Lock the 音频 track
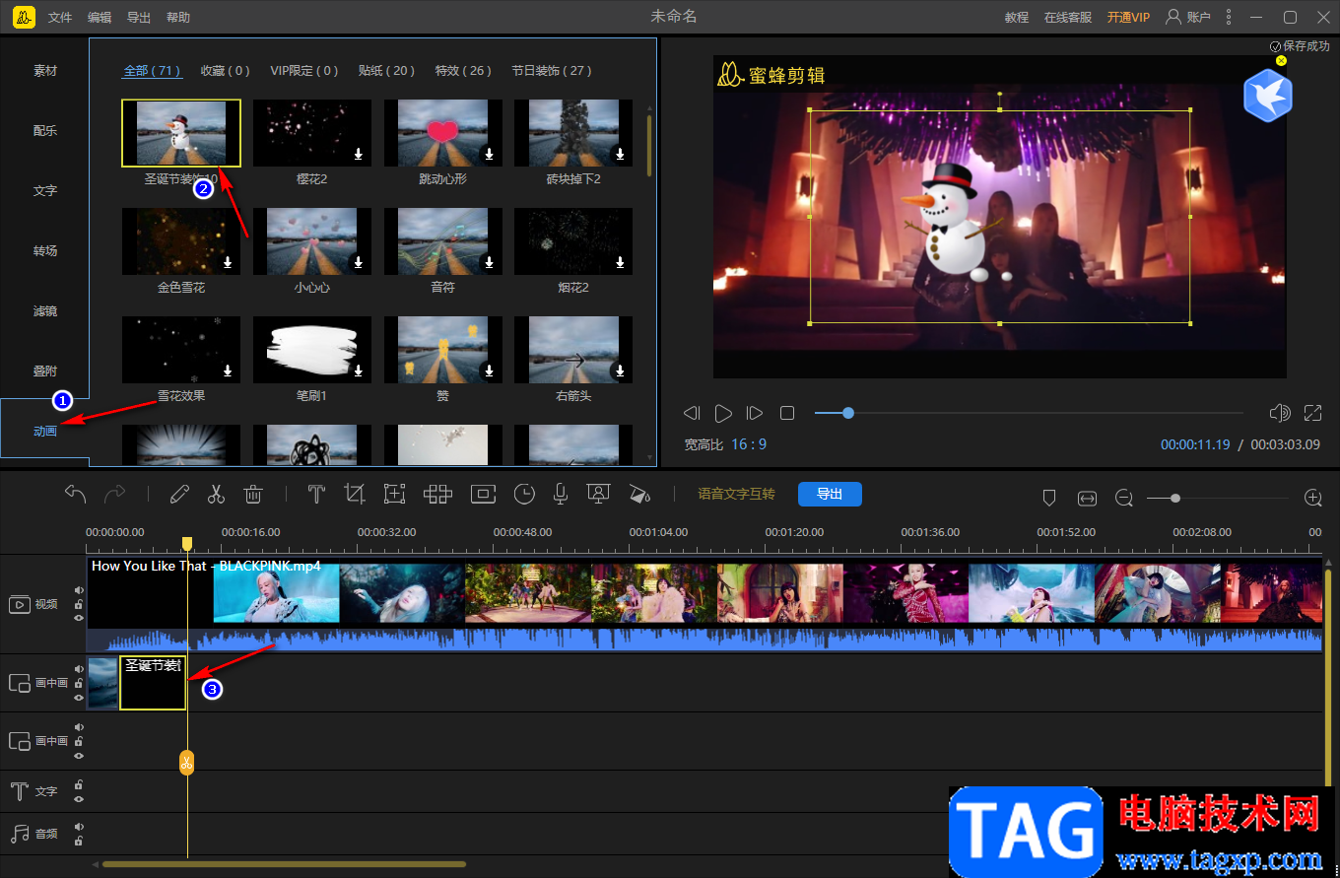This screenshot has height=878, width=1340. [x=79, y=841]
